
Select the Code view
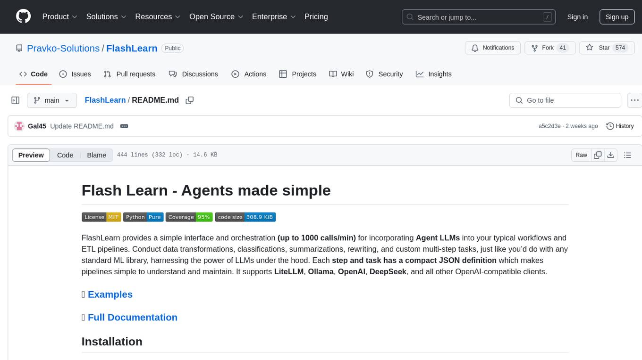pos(65,155)
